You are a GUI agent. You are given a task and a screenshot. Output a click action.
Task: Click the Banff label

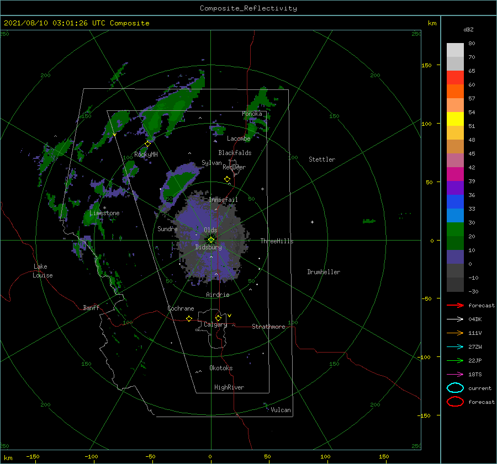click(x=91, y=307)
